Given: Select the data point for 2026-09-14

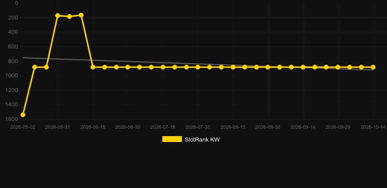Looking at the screenshot, I should [303, 67].
